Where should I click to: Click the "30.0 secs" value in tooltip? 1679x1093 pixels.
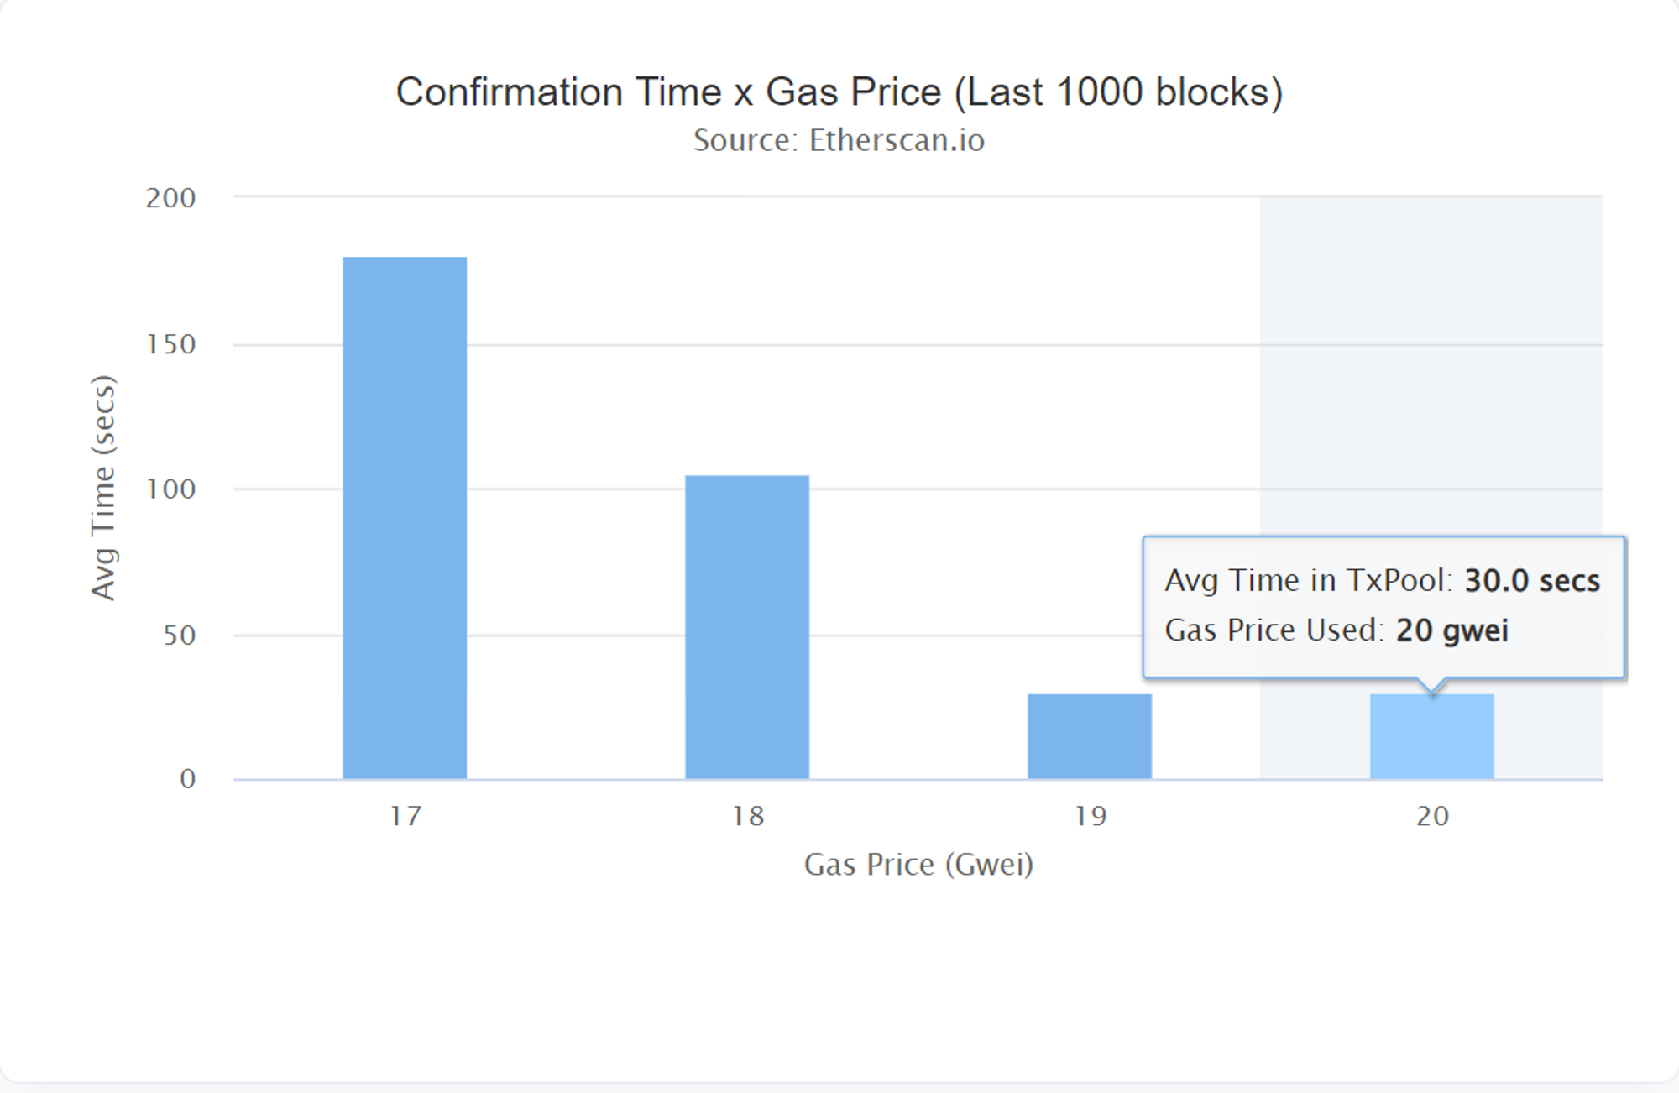pyautogui.click(x=1532, y=581)
